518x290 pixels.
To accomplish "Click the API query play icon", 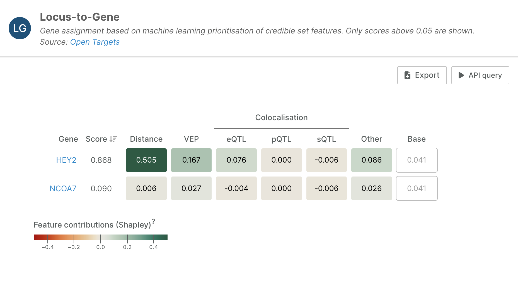I will click(x=461, y=75).
